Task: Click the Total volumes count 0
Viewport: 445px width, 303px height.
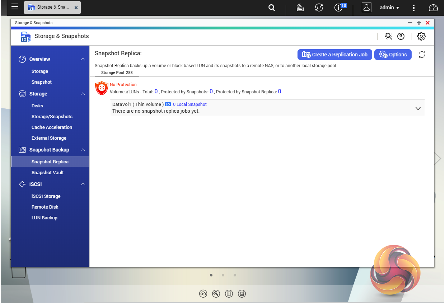Action: [156, 92]
